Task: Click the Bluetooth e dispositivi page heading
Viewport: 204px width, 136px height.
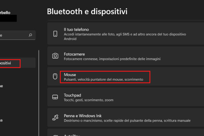Action: (x=87, y=11)
